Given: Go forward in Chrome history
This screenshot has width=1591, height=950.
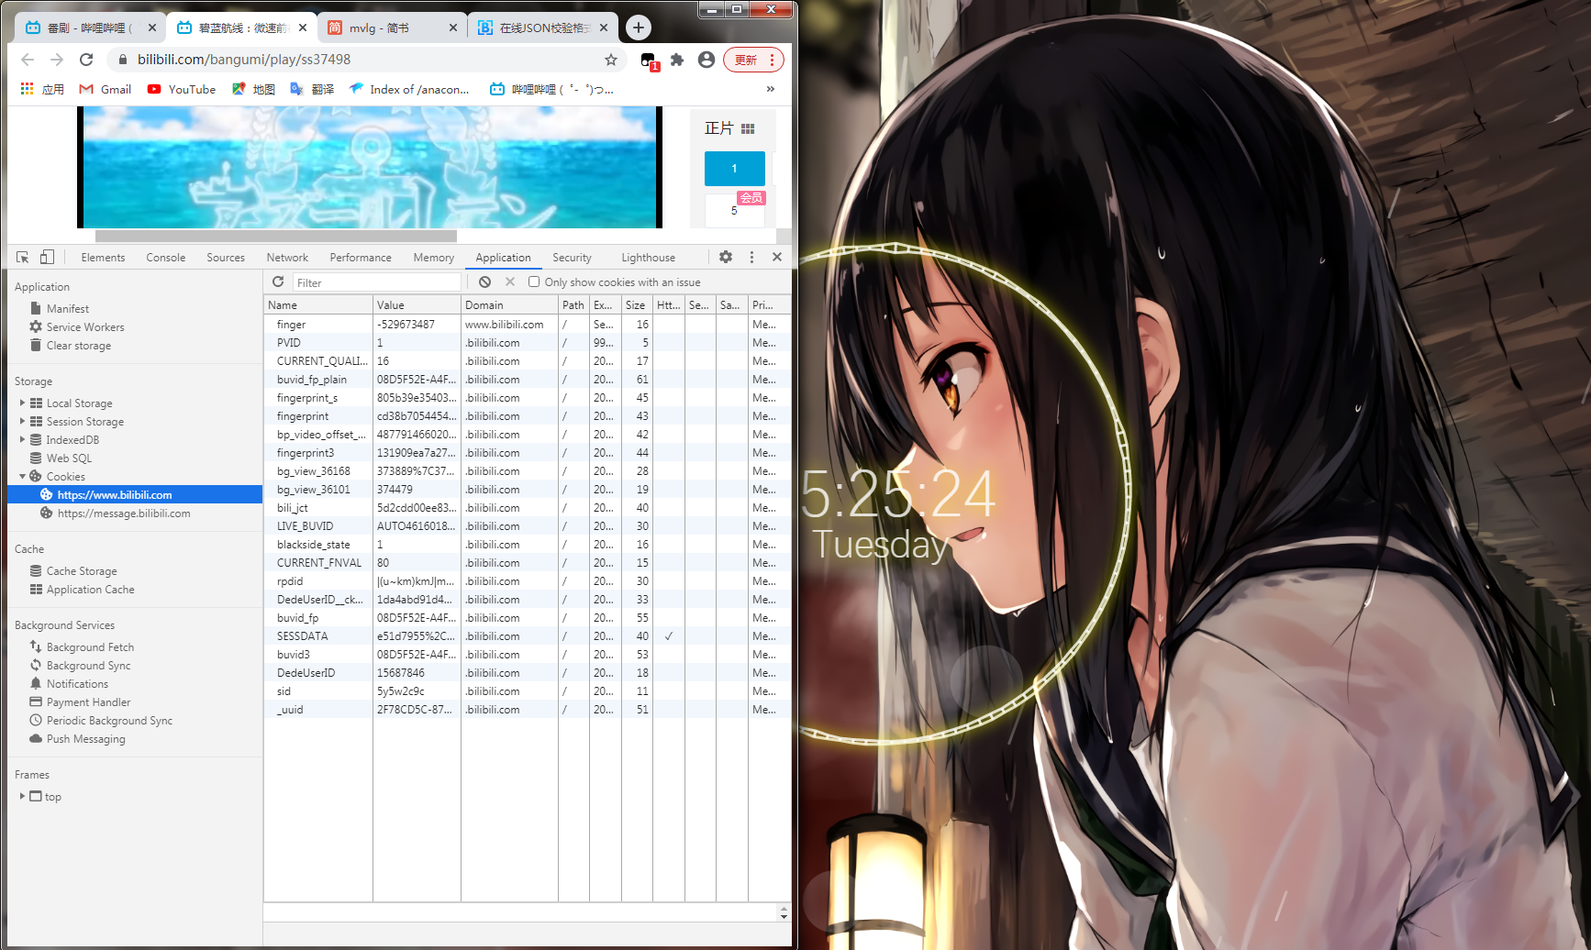Looking at the screenshot, I should [57, 60].
